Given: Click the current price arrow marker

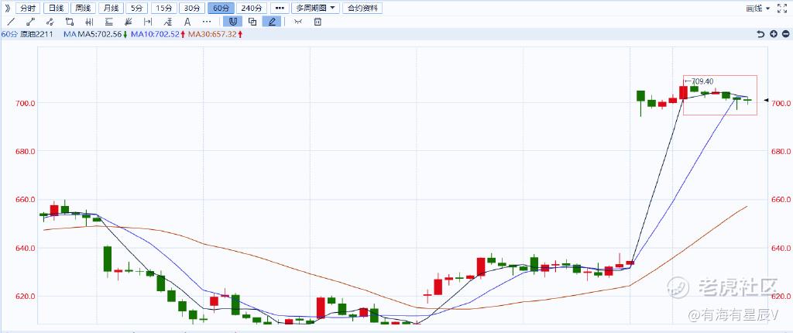Looking at the screenshot, I should 766,100.
